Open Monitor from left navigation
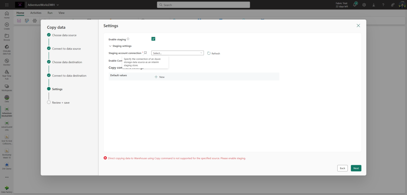This screenshot has width=407, height=195. (7, 62)
